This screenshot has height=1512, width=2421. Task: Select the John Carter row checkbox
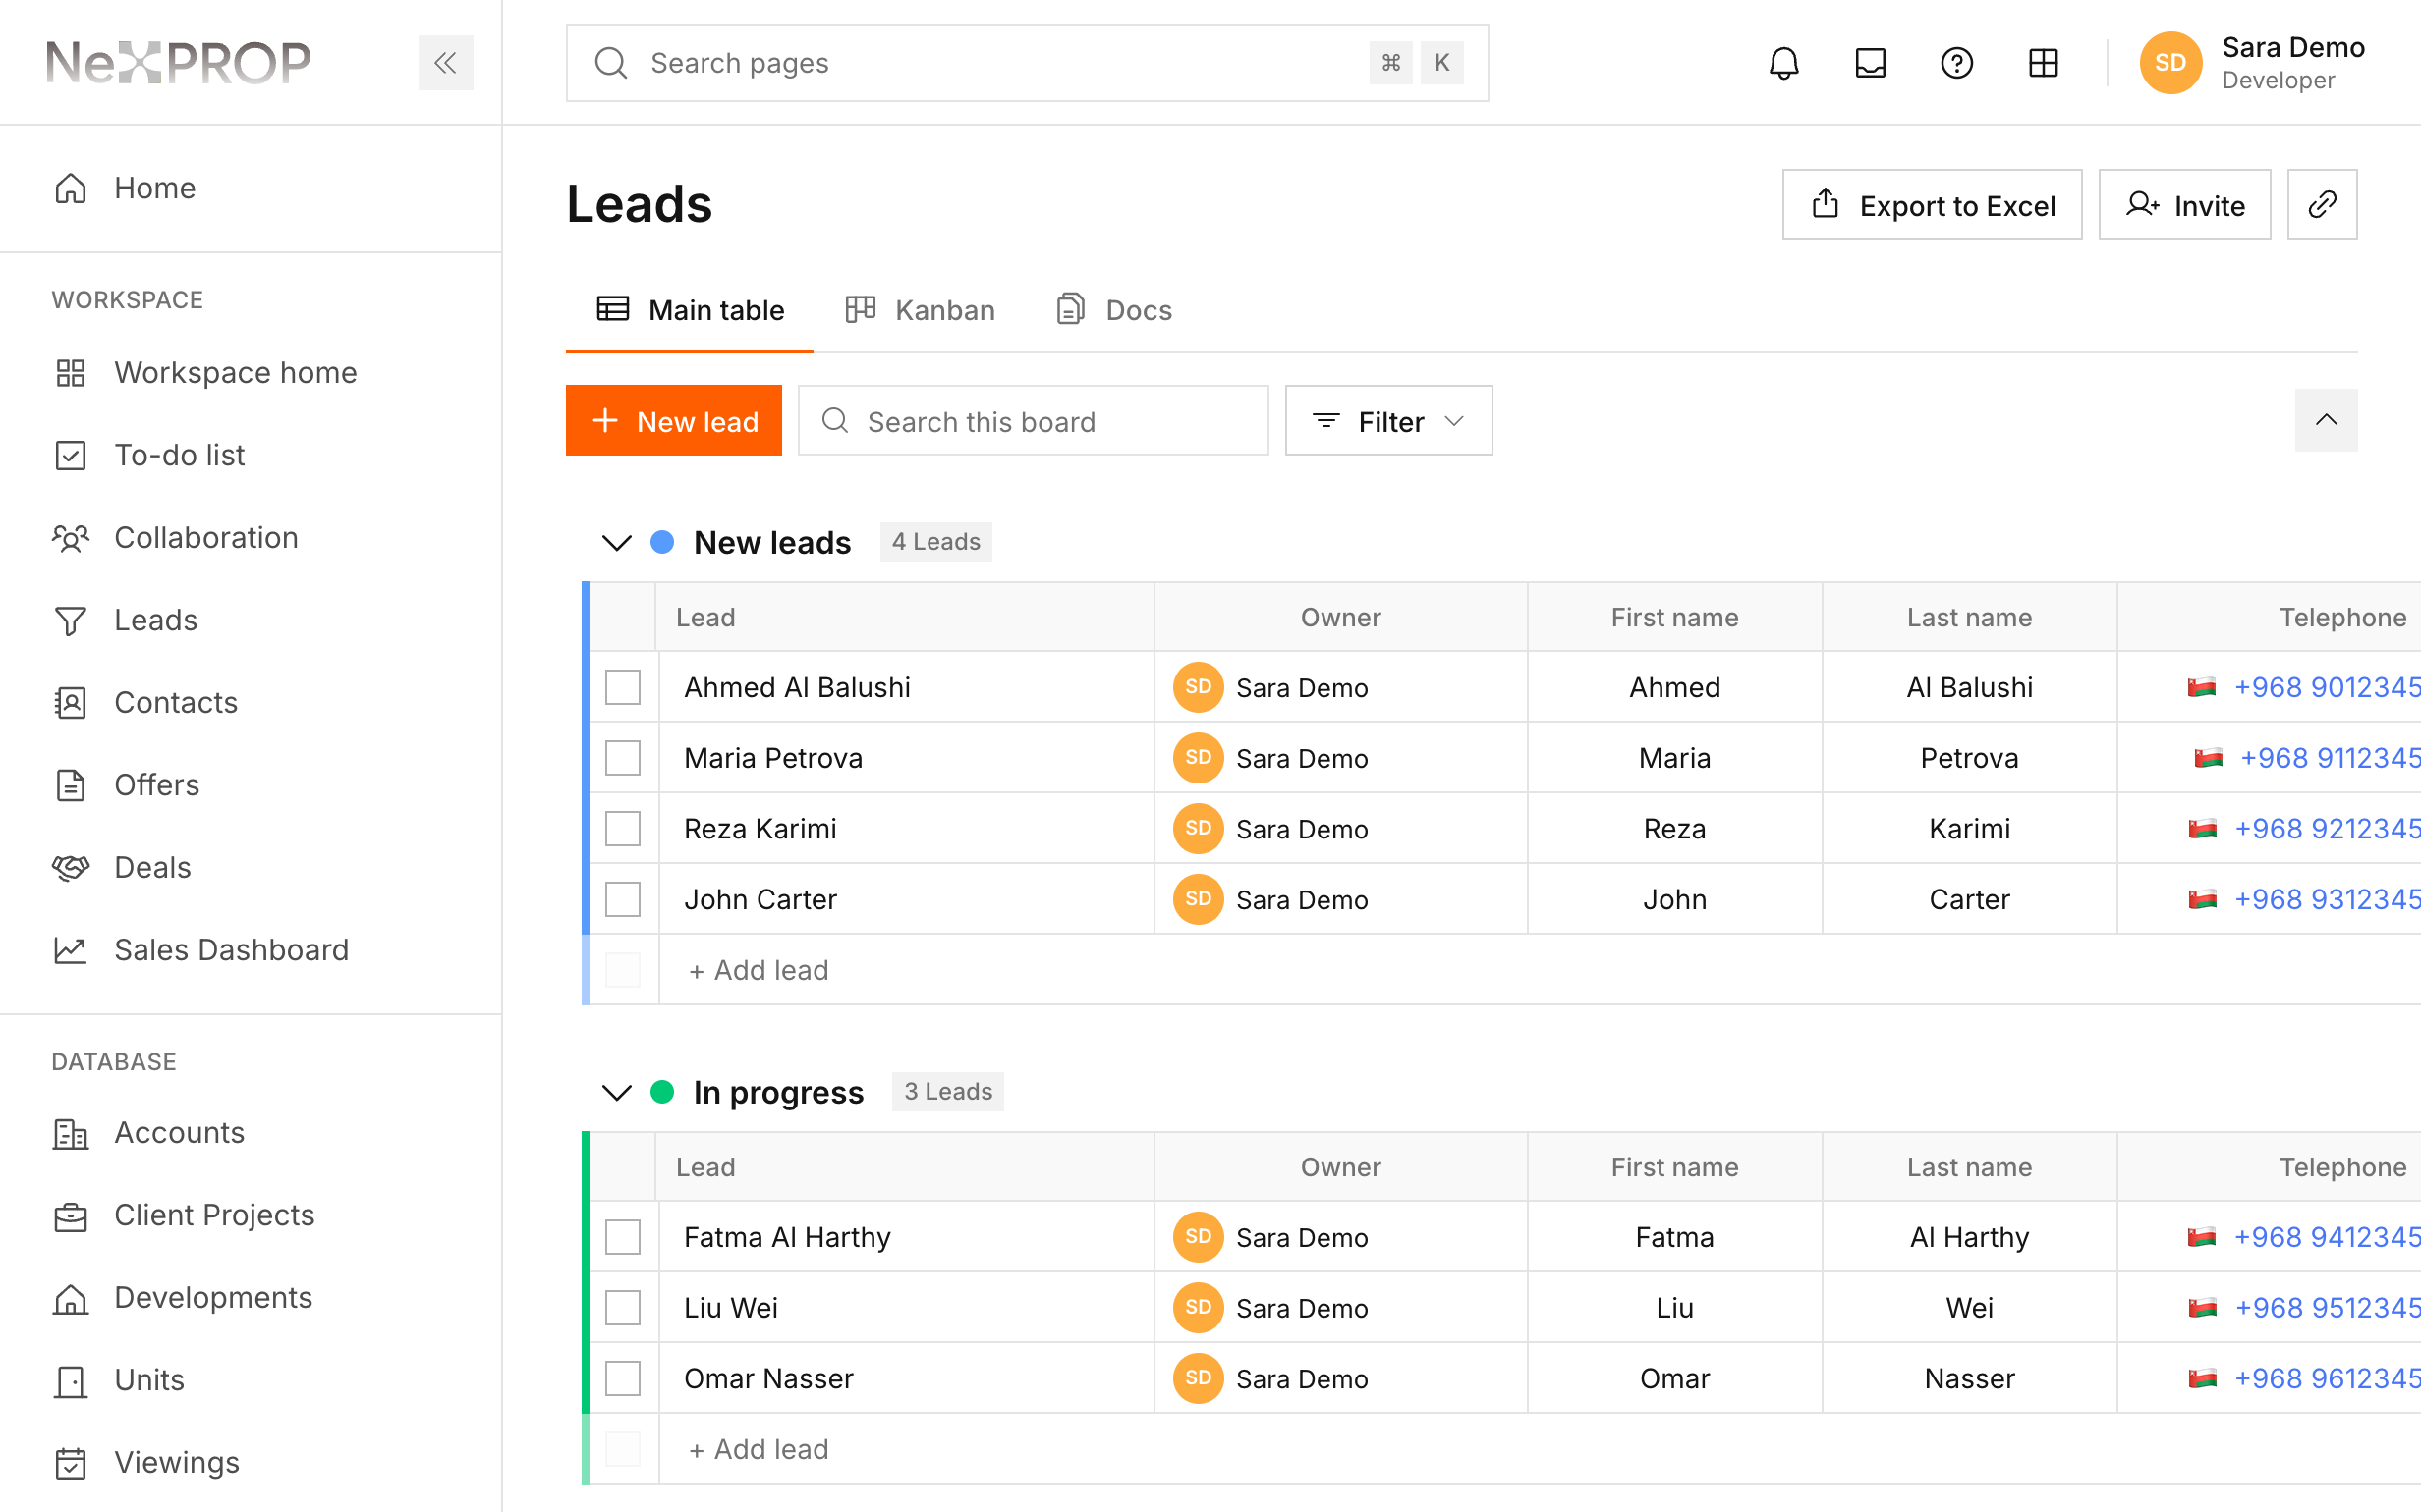622,900
